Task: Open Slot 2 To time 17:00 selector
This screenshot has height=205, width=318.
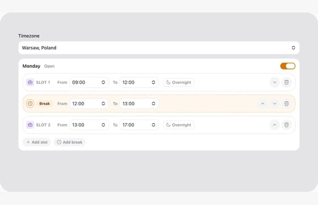Action: point(139,125)
